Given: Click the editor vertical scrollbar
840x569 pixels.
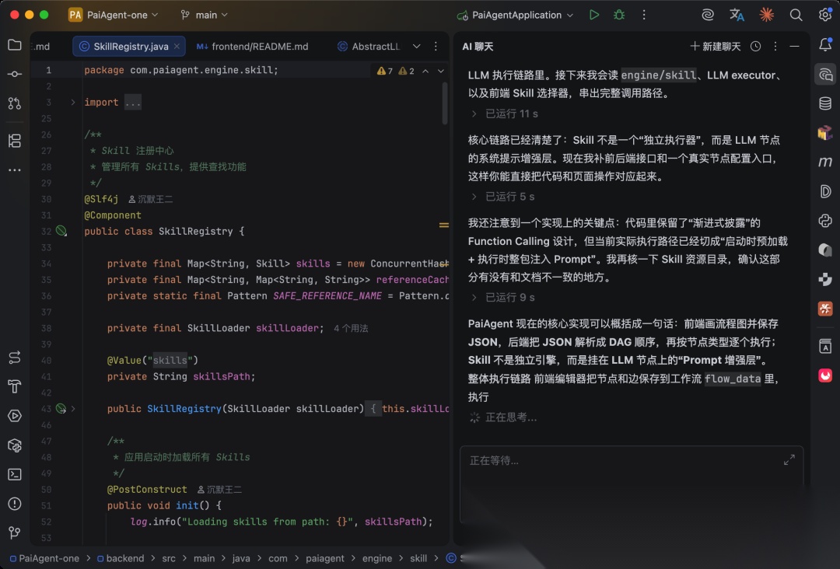Looking at the screenshot, I should pyautogui.click(x=445, y=103).
